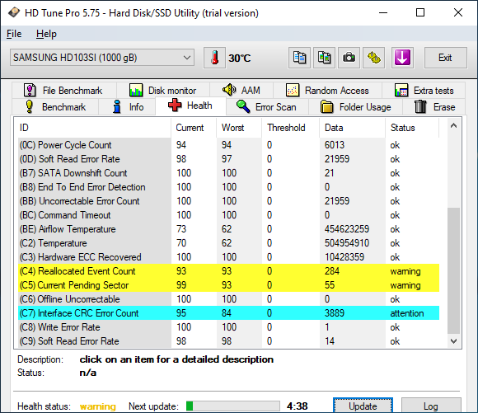478x413 pixels.
Task: Select the (B7) SATA Downshift Count row
Action: (x=228, y=173)
